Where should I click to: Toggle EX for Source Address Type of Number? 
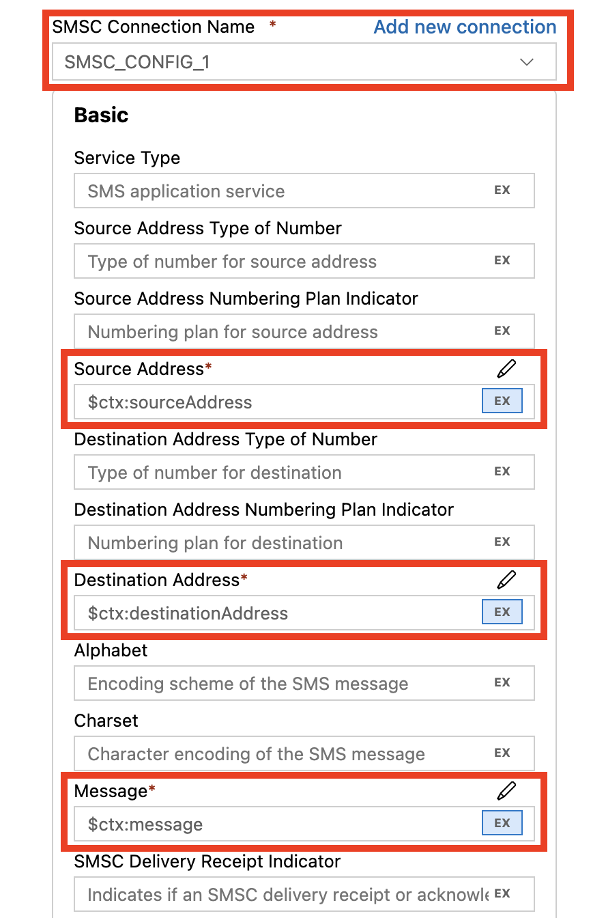[502, 261]
